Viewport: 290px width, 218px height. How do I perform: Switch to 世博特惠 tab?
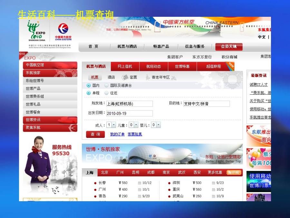[182, 67]
